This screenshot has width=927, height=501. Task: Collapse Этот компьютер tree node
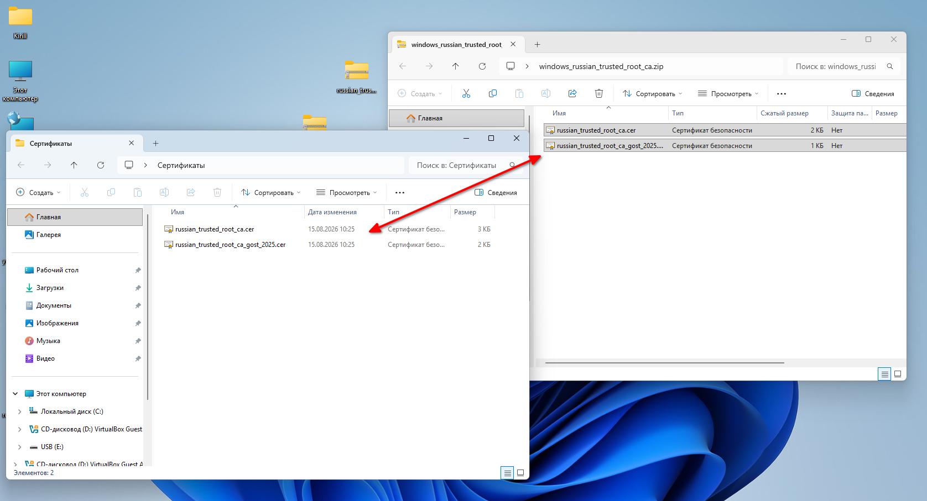15,394
